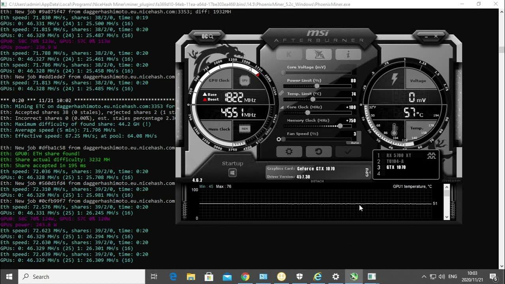Open Settings gear from taskbar
This screenshot has width=505, height=284.
[336, 277]
